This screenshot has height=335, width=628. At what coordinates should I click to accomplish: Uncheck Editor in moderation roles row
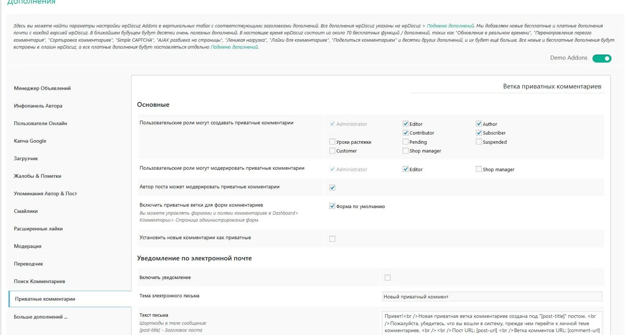tap(406, 169)
